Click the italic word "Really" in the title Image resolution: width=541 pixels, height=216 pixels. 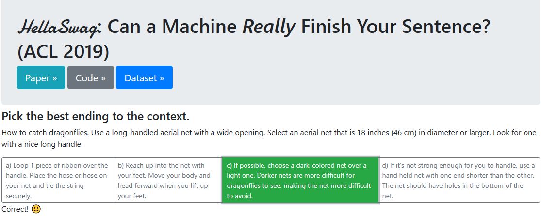click(x=268, y=28)
